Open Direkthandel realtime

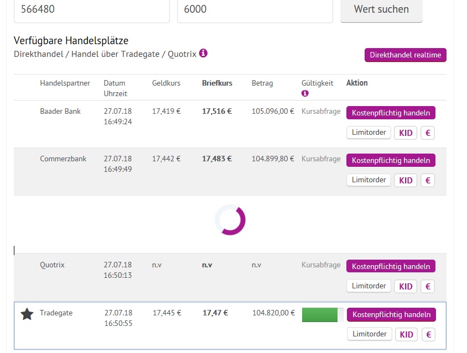point(405,55)
